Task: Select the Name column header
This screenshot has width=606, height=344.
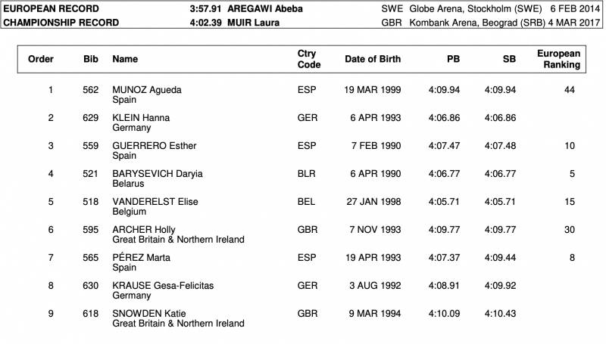Action: pos(125,59)
